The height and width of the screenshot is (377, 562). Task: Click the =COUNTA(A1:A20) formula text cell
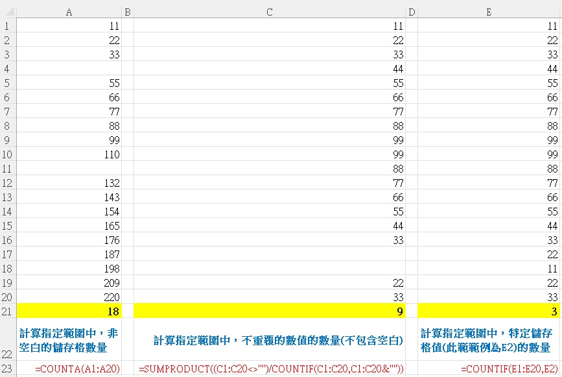point(69,369)
